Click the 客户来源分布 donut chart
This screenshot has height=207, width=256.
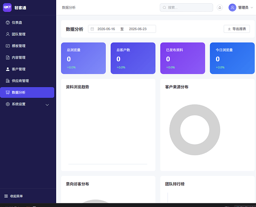point(195,130)
